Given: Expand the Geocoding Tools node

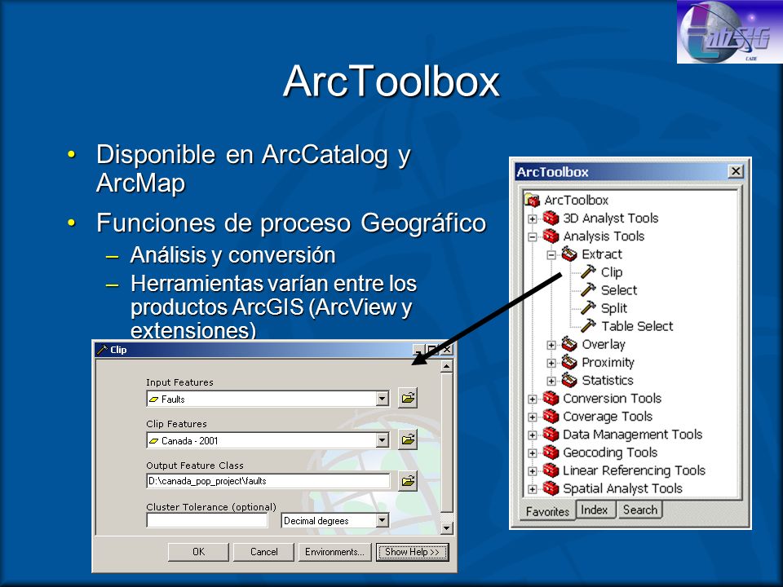Looking at the screenshot, I should click(x=533, y=453).
